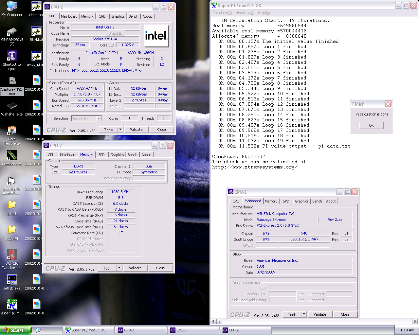Select the Shortcut to AwardFa... icon

coord(12,185)
